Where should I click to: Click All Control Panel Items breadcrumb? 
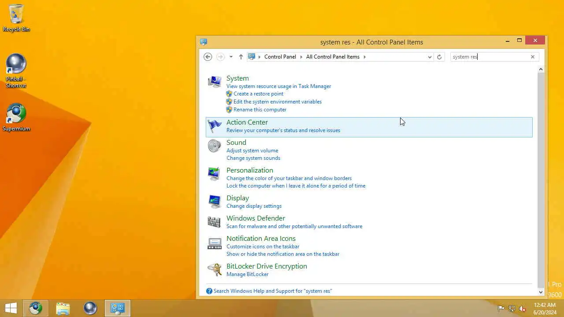point(333,57)
